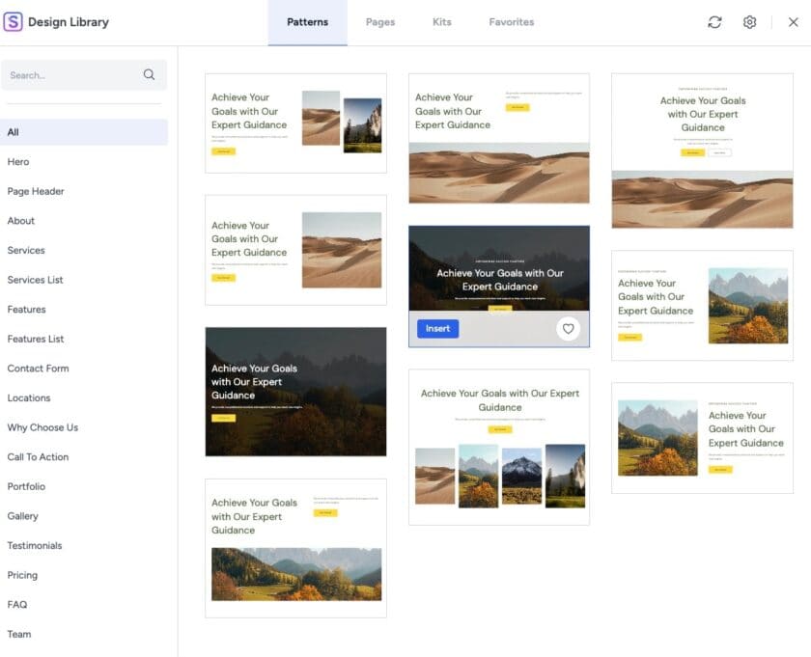Select the four-image gallery pattern thumbnail

pyautogui.click(x=499, y=447)
